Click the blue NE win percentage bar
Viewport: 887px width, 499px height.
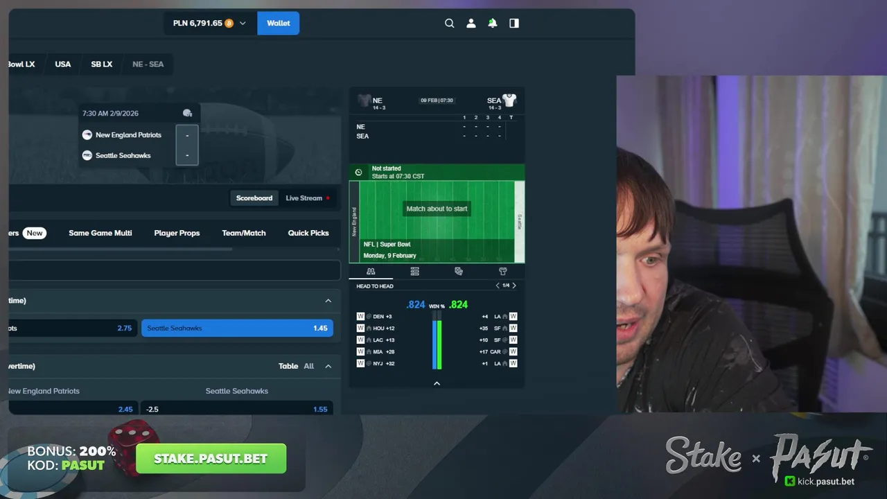pyautogui.click(x=434, y=344)
